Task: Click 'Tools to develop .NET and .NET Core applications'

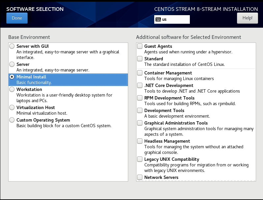Action: pos(192,91)
